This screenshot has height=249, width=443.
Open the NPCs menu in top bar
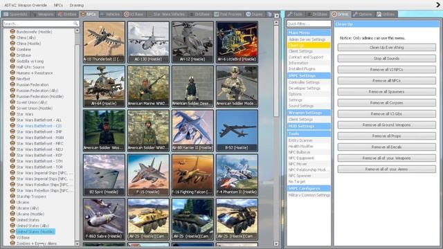point(58,5)
